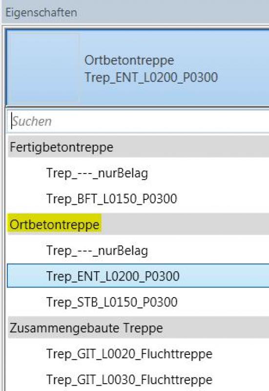The height and width of the screenshot is (391, 269).
Task: Click Trep_ENT_L0200_P0300 text in selector header
Action: point(151,77)
